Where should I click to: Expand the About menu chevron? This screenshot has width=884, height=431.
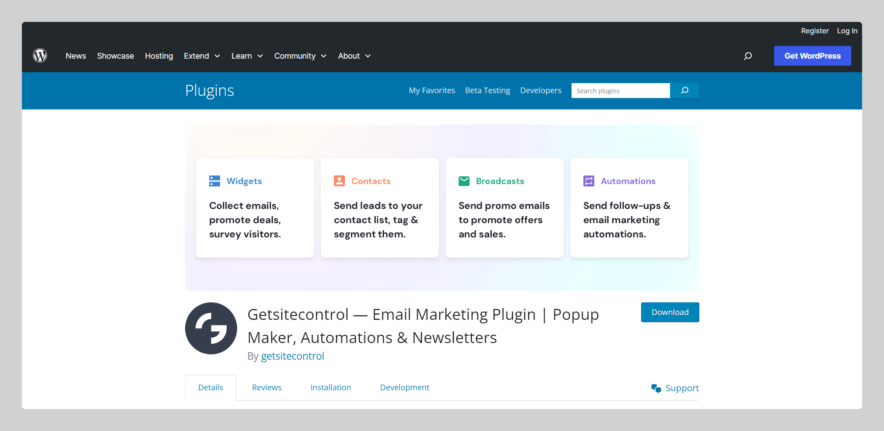[x=368, y=56]
